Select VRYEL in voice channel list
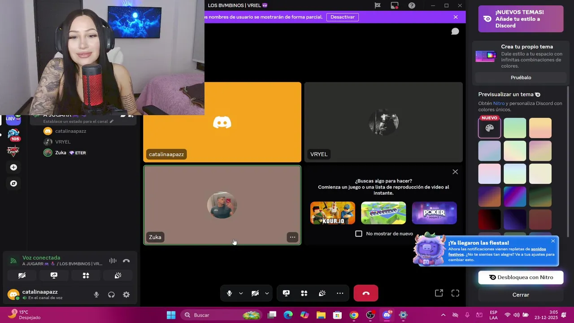This screenshot has height=323, width=574. tap(63, 142)
